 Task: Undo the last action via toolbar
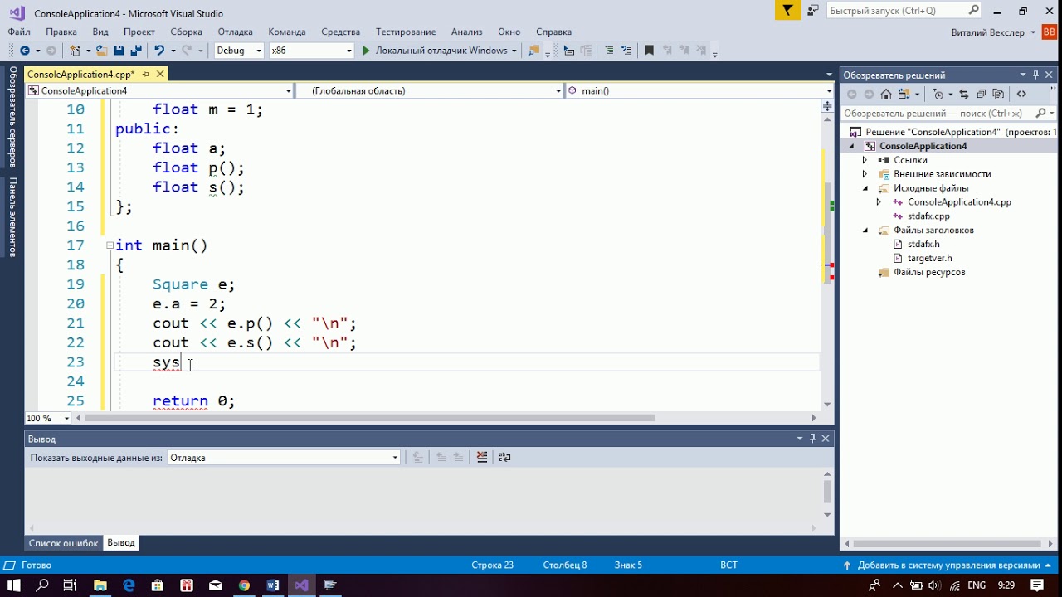coord(158,51)
